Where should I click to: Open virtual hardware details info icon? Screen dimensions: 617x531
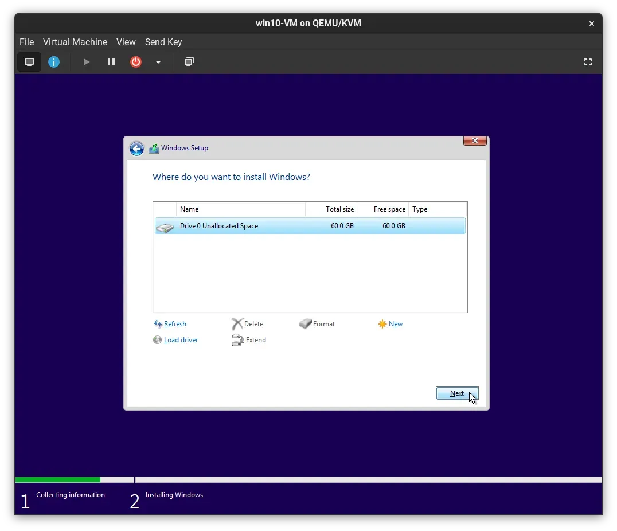54,62
